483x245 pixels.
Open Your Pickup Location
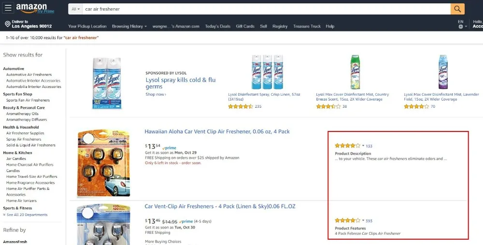click(87, 27)
